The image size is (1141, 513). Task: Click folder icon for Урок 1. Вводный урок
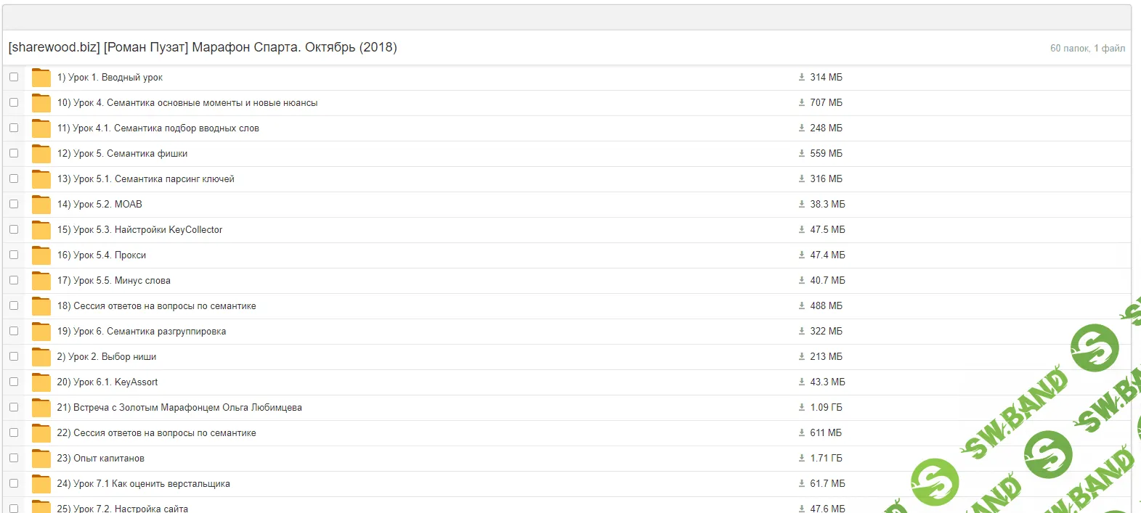click(x=41, y=78)
